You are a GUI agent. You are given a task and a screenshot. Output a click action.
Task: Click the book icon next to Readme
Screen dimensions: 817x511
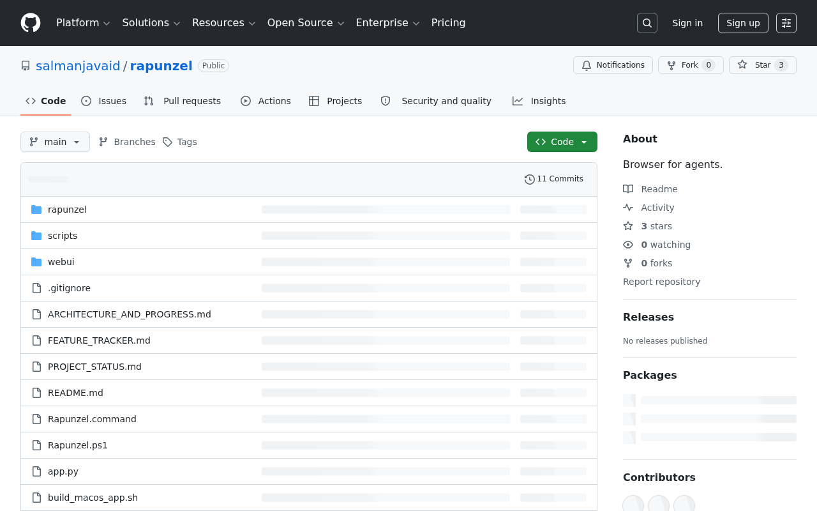[x=628, y=189]
